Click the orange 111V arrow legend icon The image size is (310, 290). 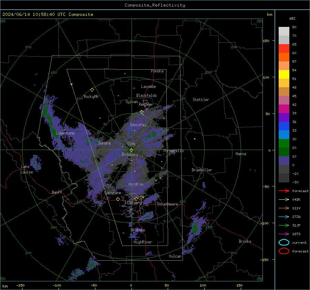coord(284,208)
